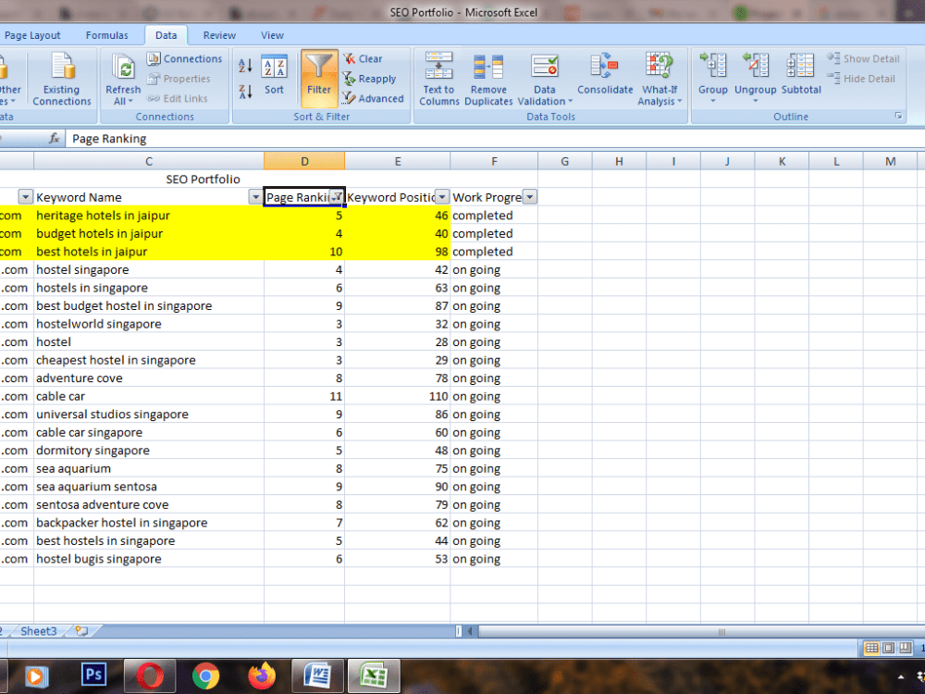Open Opera from the taskbar
This screenshot has height=694, width=925.
pos(150,675)
